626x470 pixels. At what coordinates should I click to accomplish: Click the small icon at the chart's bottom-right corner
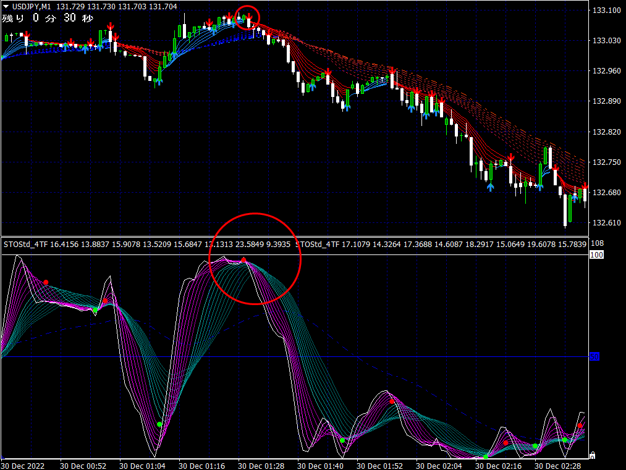593,455
